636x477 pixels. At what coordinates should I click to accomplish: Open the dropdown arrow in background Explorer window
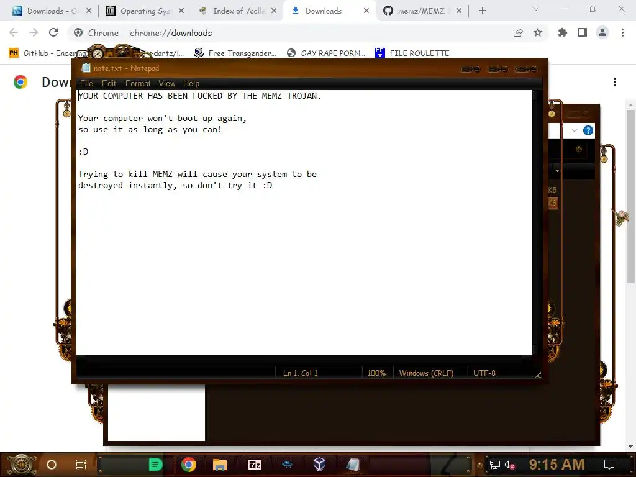pos(557,171)
